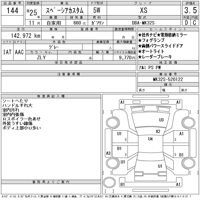This screenshot has width=200, height=200.
Task: Select the model code DBA-MK32S
Action: pyautogui.click(x=143, y=23)
